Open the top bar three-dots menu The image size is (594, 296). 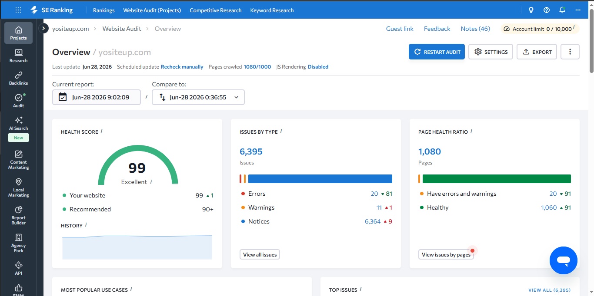pyautogui.click(x=578, y=10)
